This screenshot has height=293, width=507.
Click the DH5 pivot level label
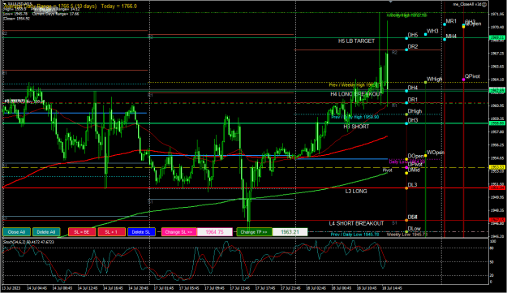pos(413,35)
